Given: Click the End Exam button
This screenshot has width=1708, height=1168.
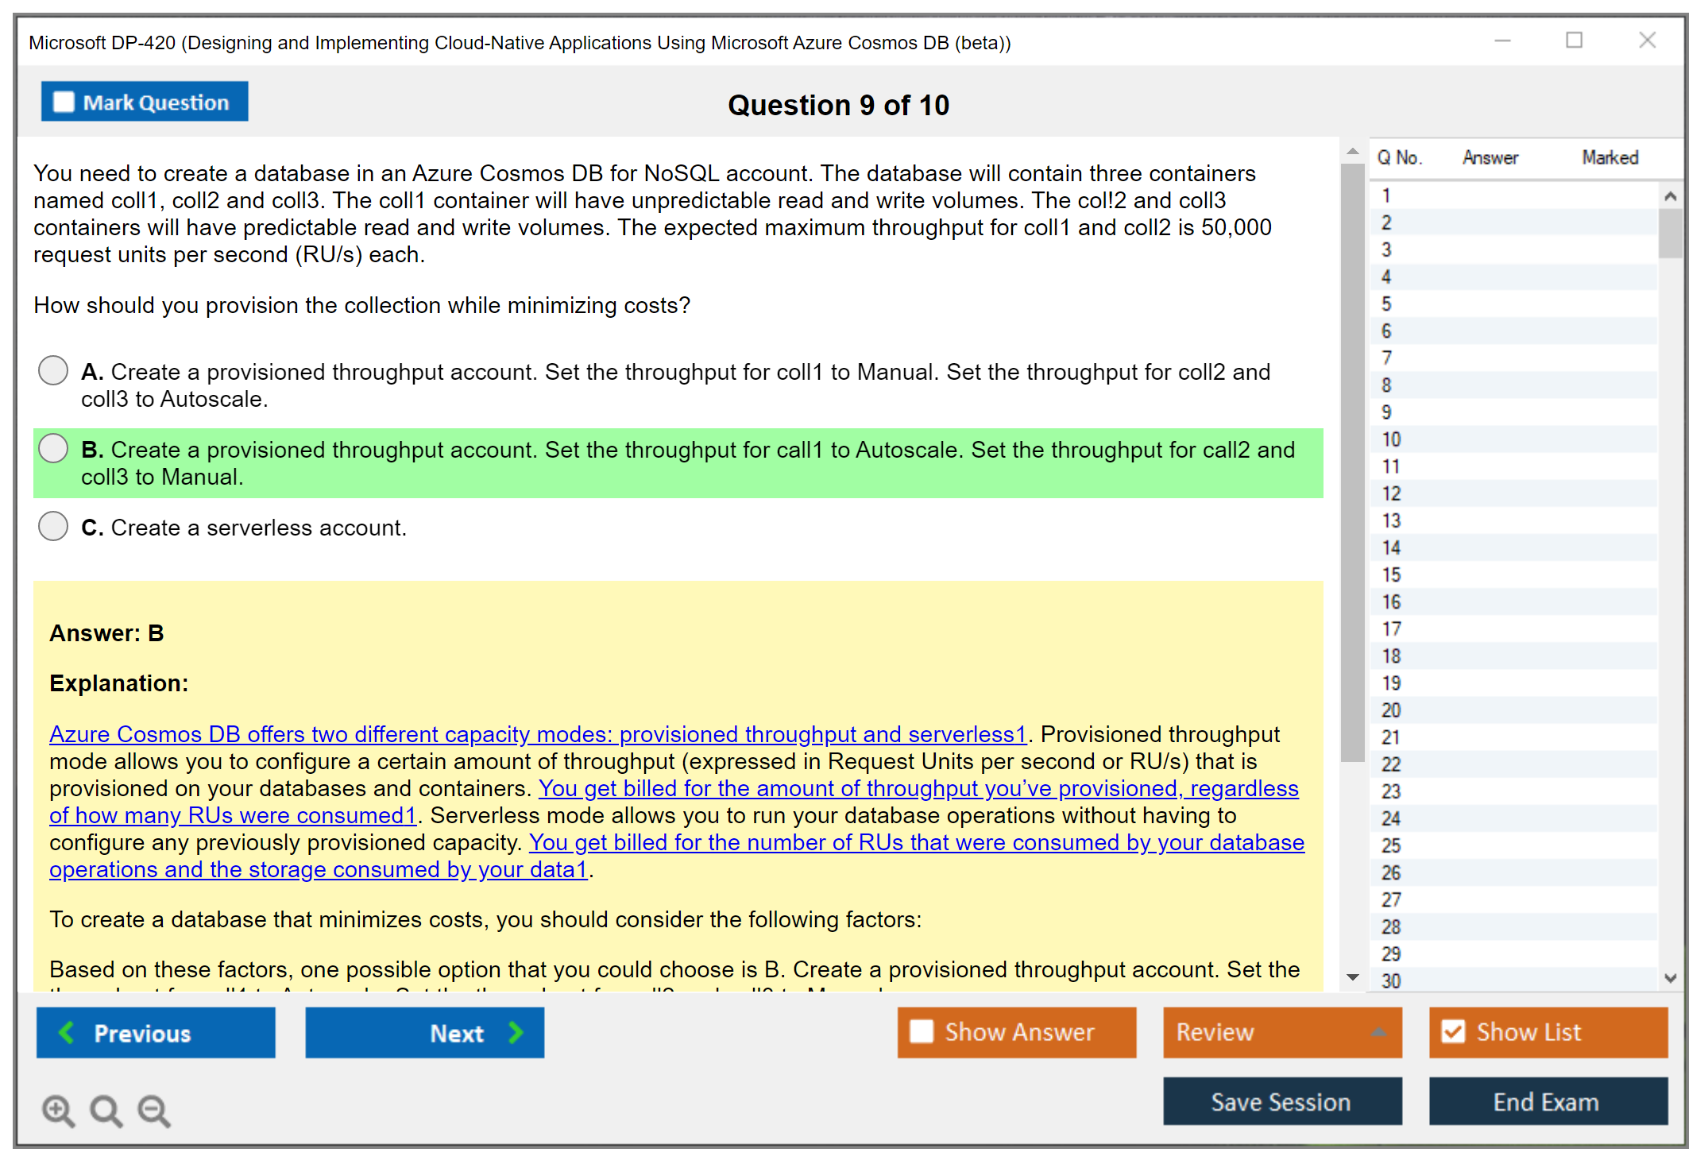Looking at the screenshot, I should click(x=1547, y=1101).
